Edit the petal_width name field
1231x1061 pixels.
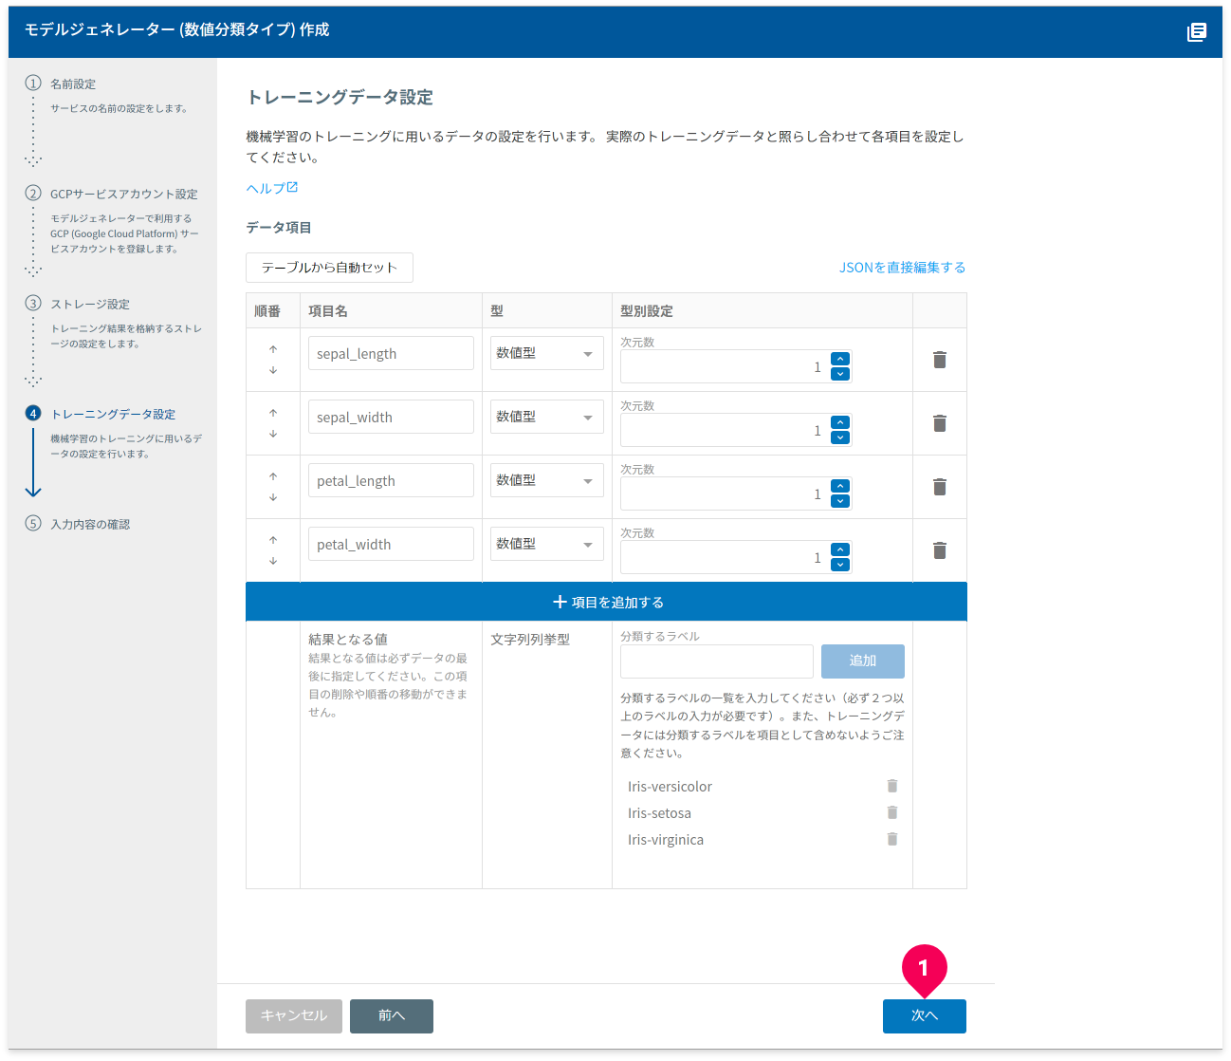coord(391,544)
